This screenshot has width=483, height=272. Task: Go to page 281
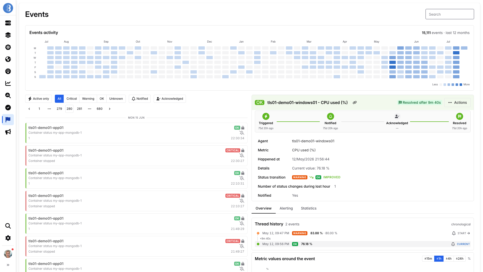pos(79,109)
